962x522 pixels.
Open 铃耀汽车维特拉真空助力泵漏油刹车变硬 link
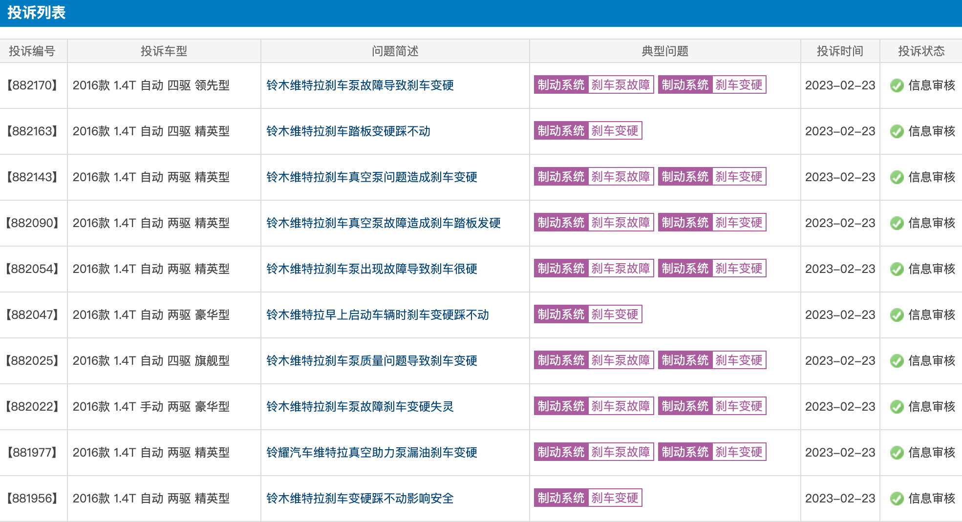tap(372, 453)
